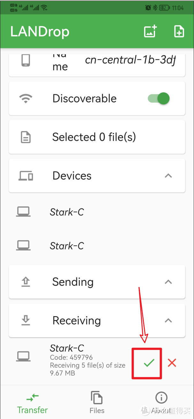Tap the add file icon in header
194x419 pixels.
[179, 31]
